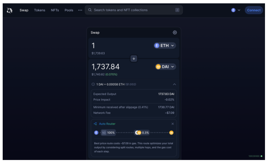
Task: Navigate to Pools
Action: click(x=69, y=10)
